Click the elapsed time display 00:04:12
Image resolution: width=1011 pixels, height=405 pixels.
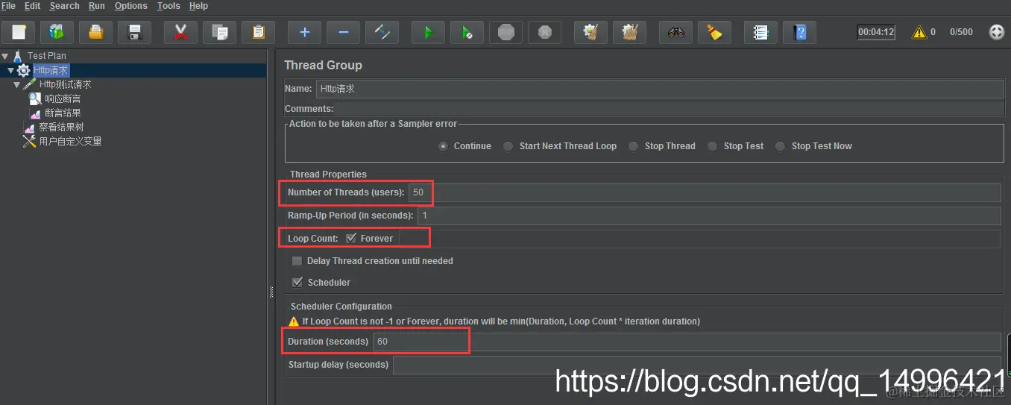pos(876,32)
